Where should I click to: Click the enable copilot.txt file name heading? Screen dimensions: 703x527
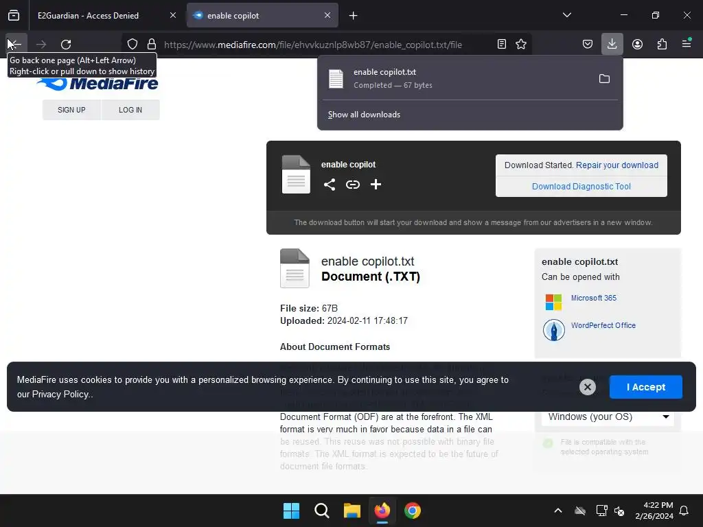[368, 261]
